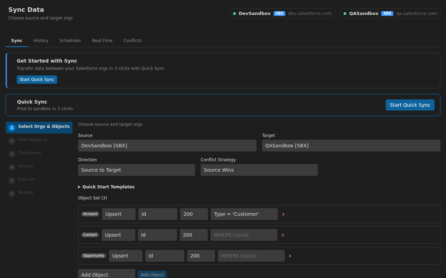Open the History tab
The height and width of the screenshot is (278, 446).
[41, 41]
